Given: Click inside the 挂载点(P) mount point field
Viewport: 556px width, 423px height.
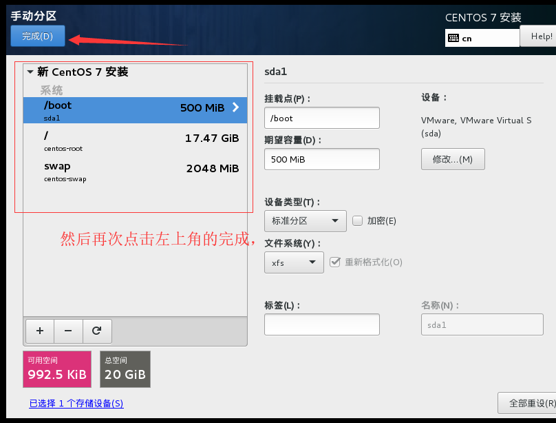Looking at the screenshot, I should coord(321,118).
